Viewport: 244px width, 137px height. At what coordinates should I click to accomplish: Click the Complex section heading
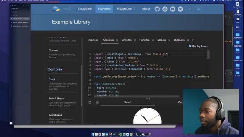coord(55,69)
